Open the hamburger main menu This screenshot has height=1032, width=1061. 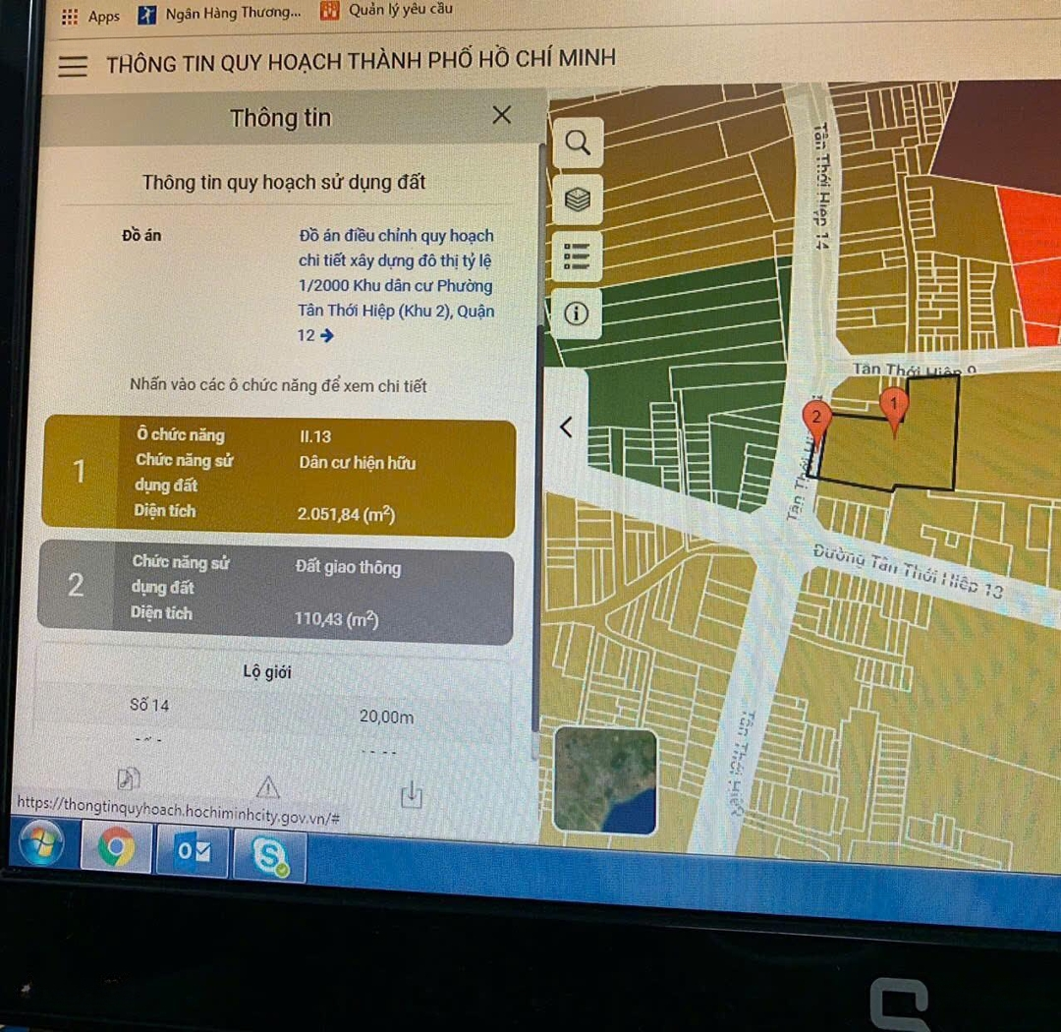[x=73, y=65]
